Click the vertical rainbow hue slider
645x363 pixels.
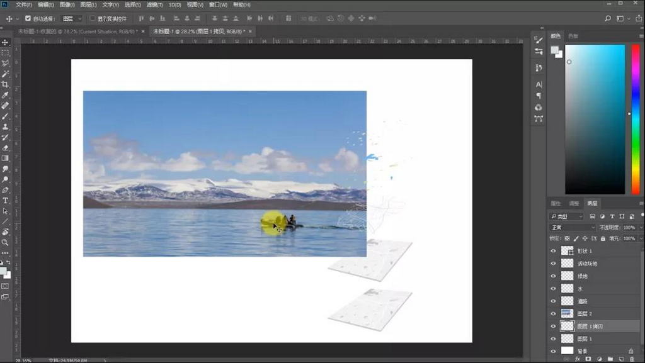coord(636,120)
